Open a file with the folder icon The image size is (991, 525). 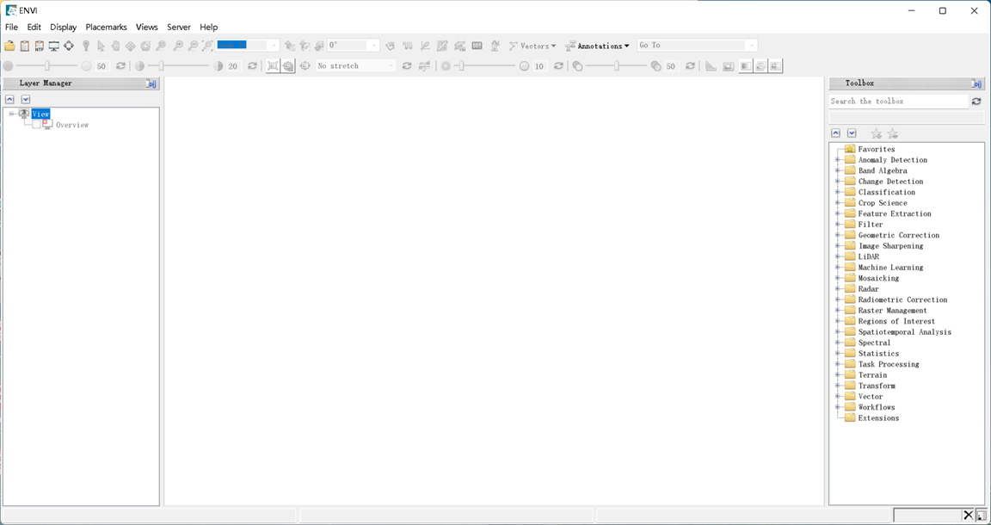(x=9, y=46)
